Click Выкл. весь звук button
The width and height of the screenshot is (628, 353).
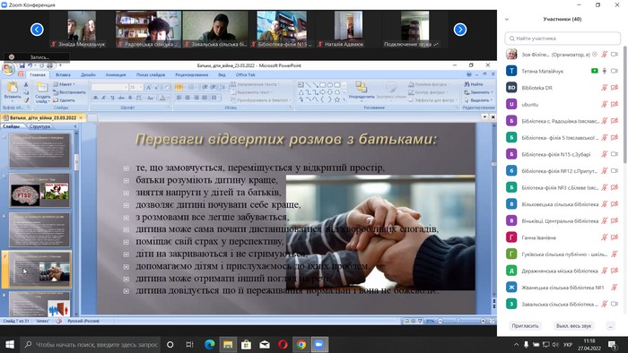[573, 326]
